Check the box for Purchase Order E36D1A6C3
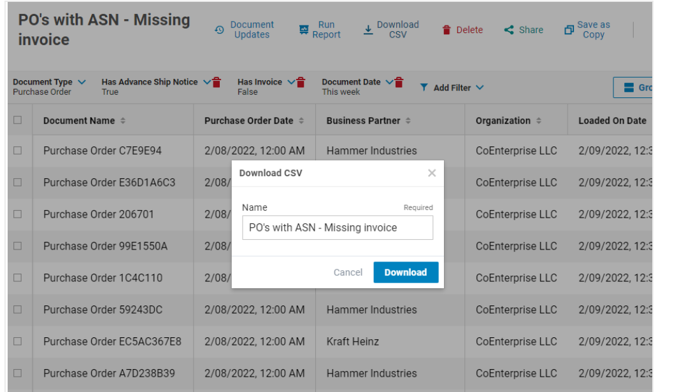Screen dimensions: 693x392 point(18,182)
